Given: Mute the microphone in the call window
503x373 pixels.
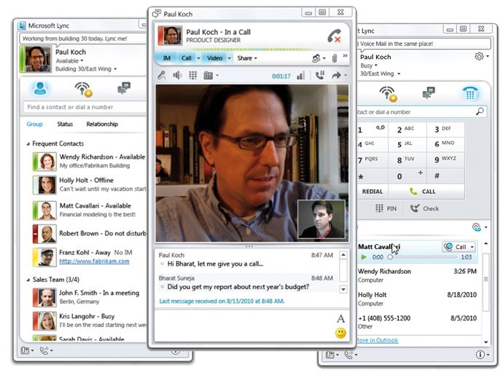Looking at the screenshot, I should [162, 75].
